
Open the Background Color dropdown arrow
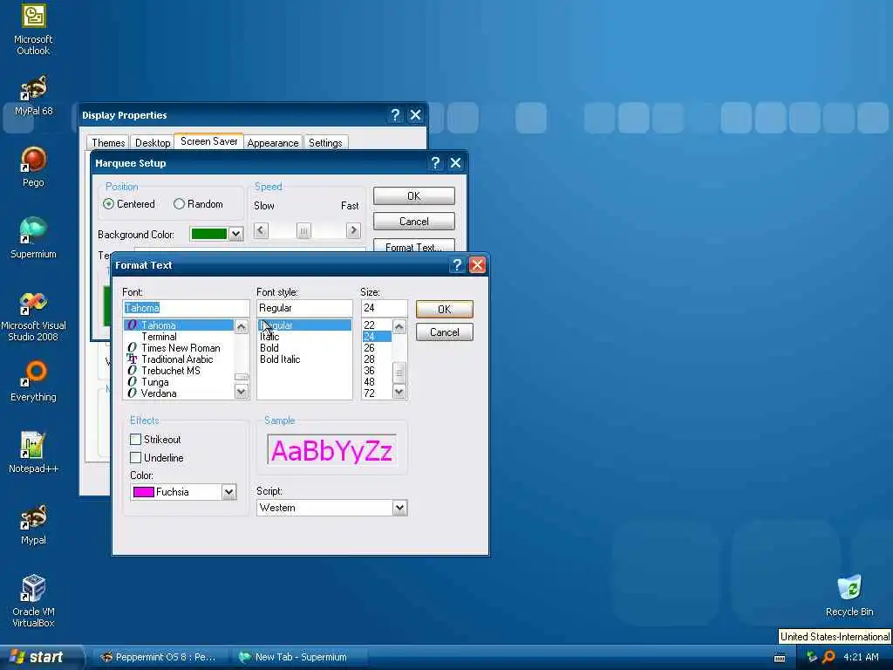click(x=235, y=234)
